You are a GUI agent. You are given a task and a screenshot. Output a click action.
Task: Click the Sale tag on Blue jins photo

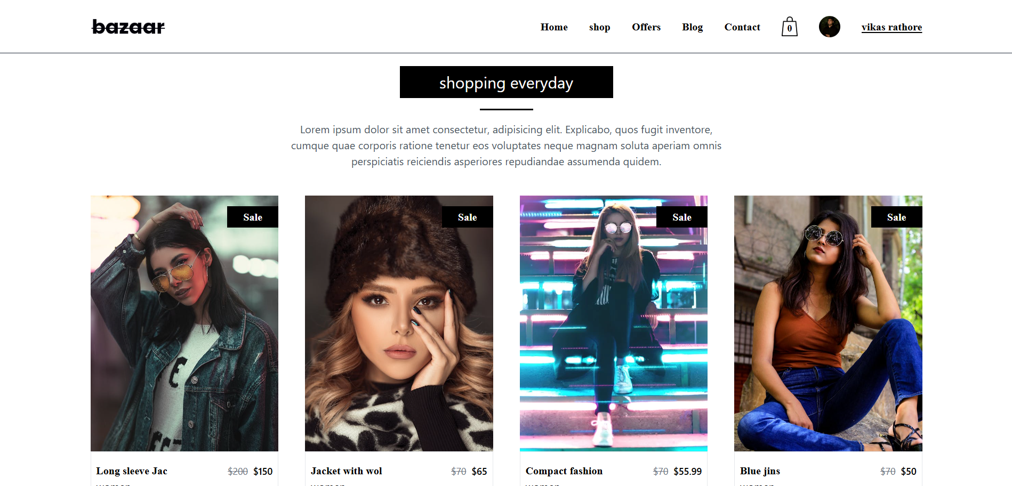pos(896,217)
